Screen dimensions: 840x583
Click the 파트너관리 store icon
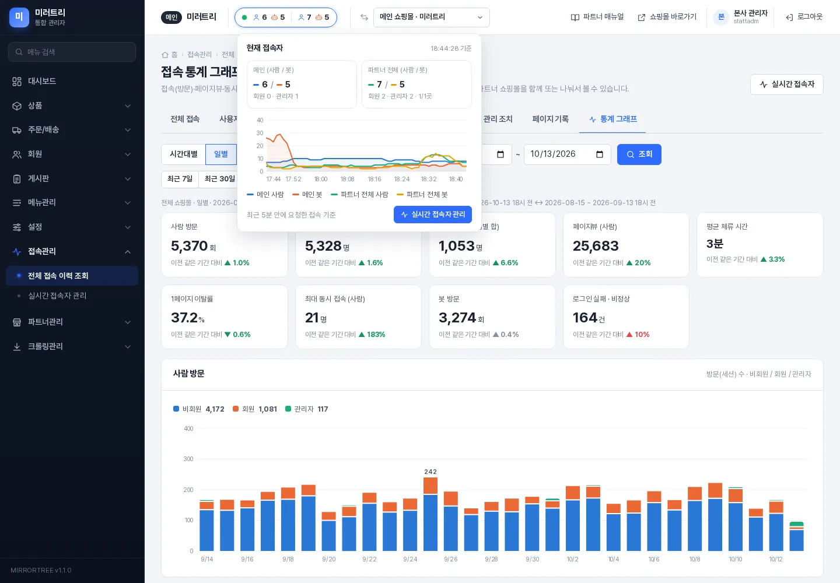click(x=17, y=322)
